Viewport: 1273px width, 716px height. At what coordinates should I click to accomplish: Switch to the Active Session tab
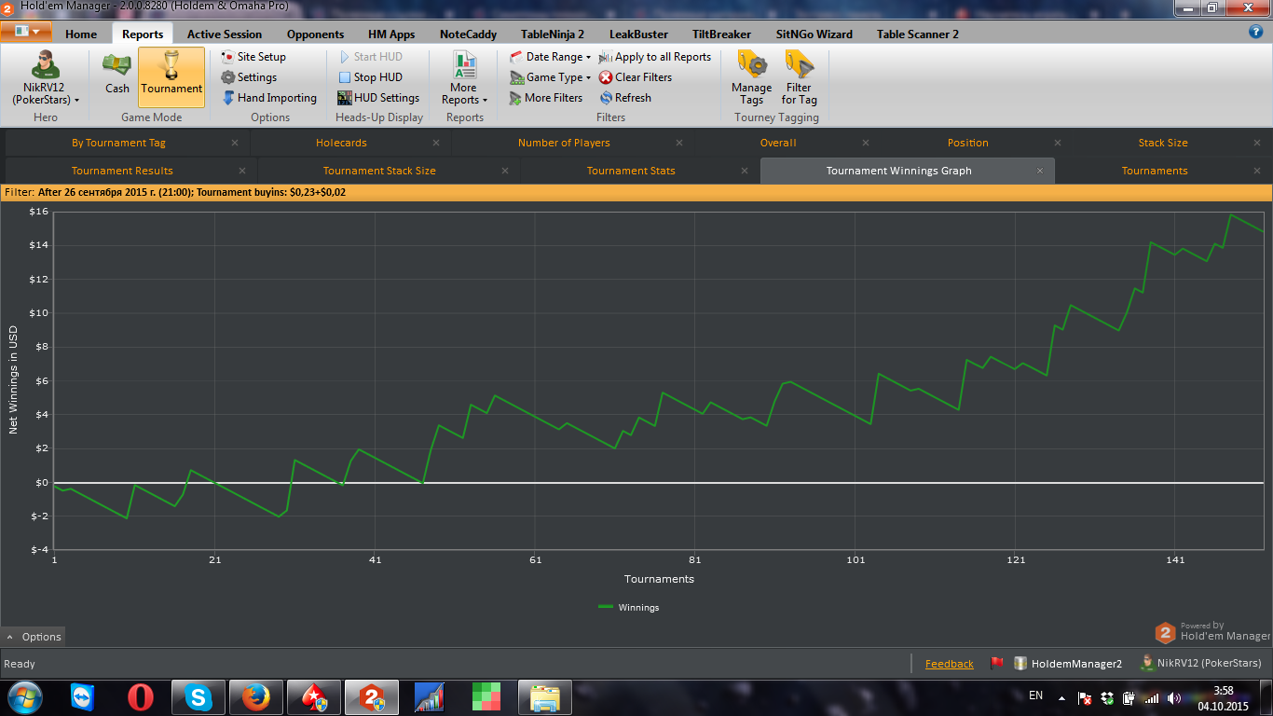pyautogui.click(x=225, y=34)
